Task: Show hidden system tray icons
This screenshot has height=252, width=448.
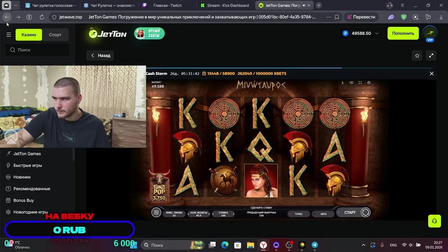Action: pos(363,245)
